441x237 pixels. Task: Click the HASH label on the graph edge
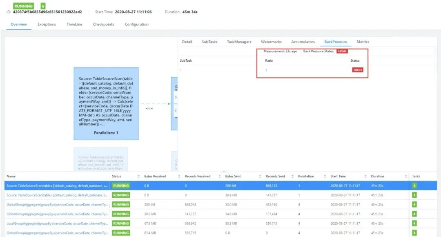[x=149, y=109]
